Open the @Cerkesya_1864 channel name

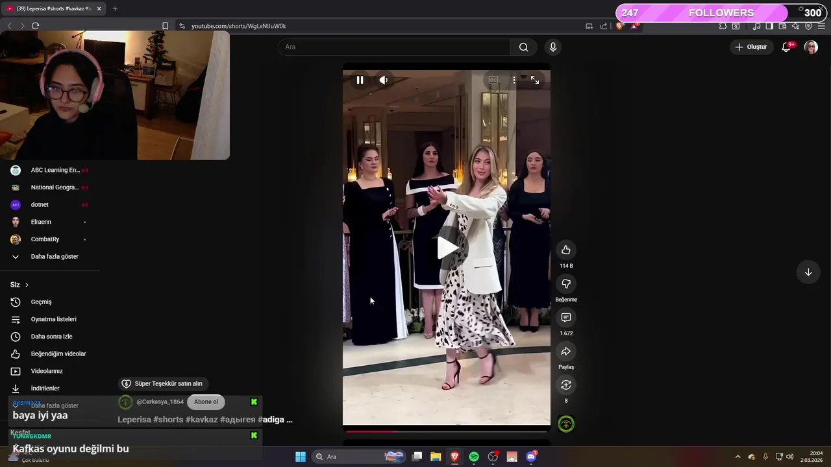tap(160, 401)
